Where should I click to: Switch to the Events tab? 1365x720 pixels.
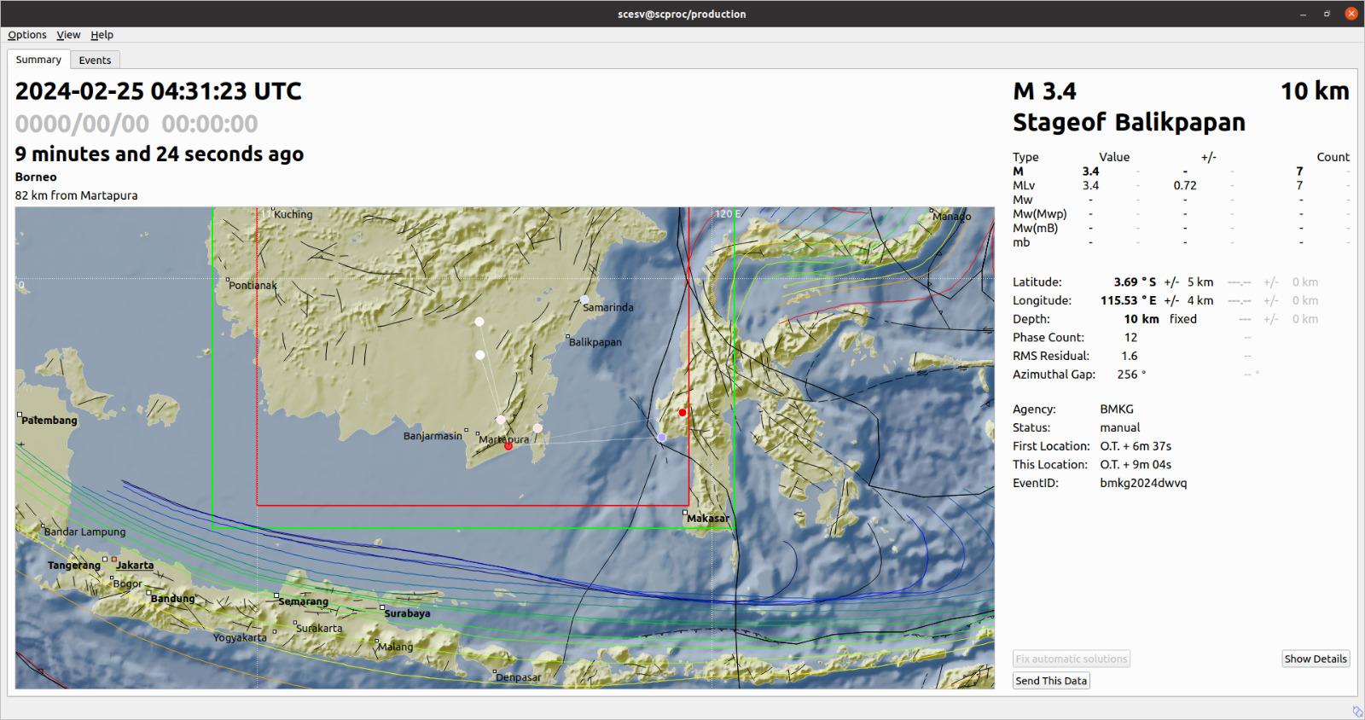95,60
